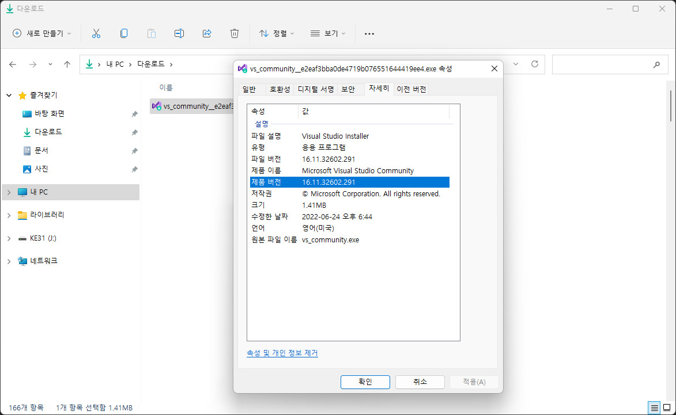Click the Copy icon in Explorer toolbar
This screenshot has width=676, height=415.
(124, 33)
